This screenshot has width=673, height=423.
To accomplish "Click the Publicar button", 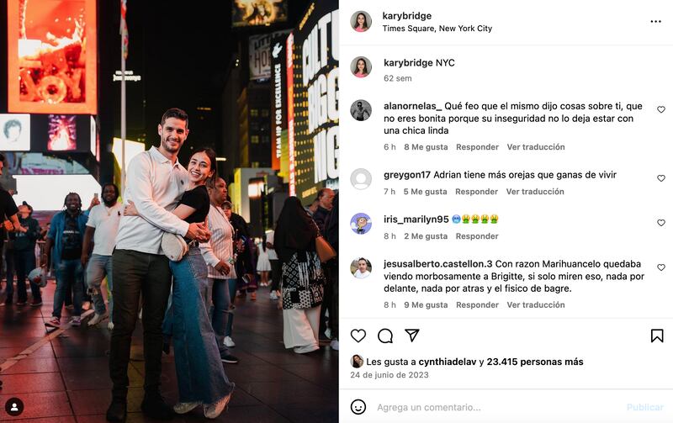I will pyautogui.click(x=645, y=407).
